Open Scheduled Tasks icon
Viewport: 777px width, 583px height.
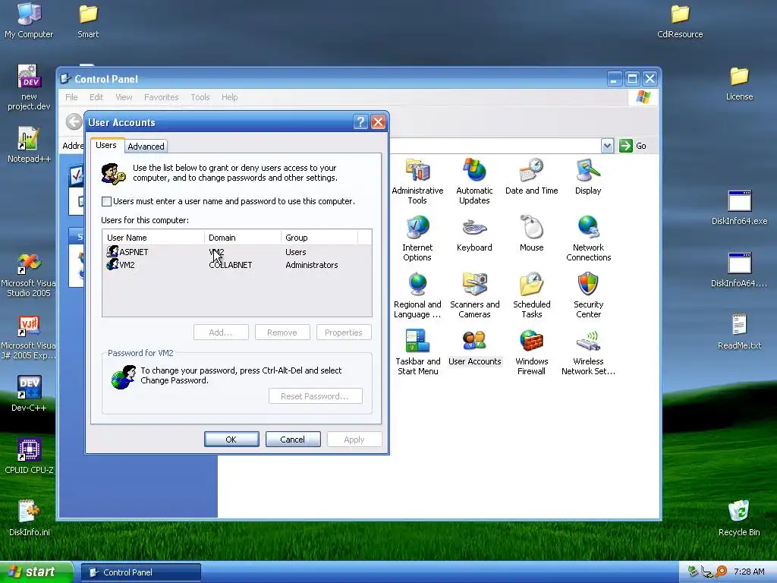(x=531, y=295)
